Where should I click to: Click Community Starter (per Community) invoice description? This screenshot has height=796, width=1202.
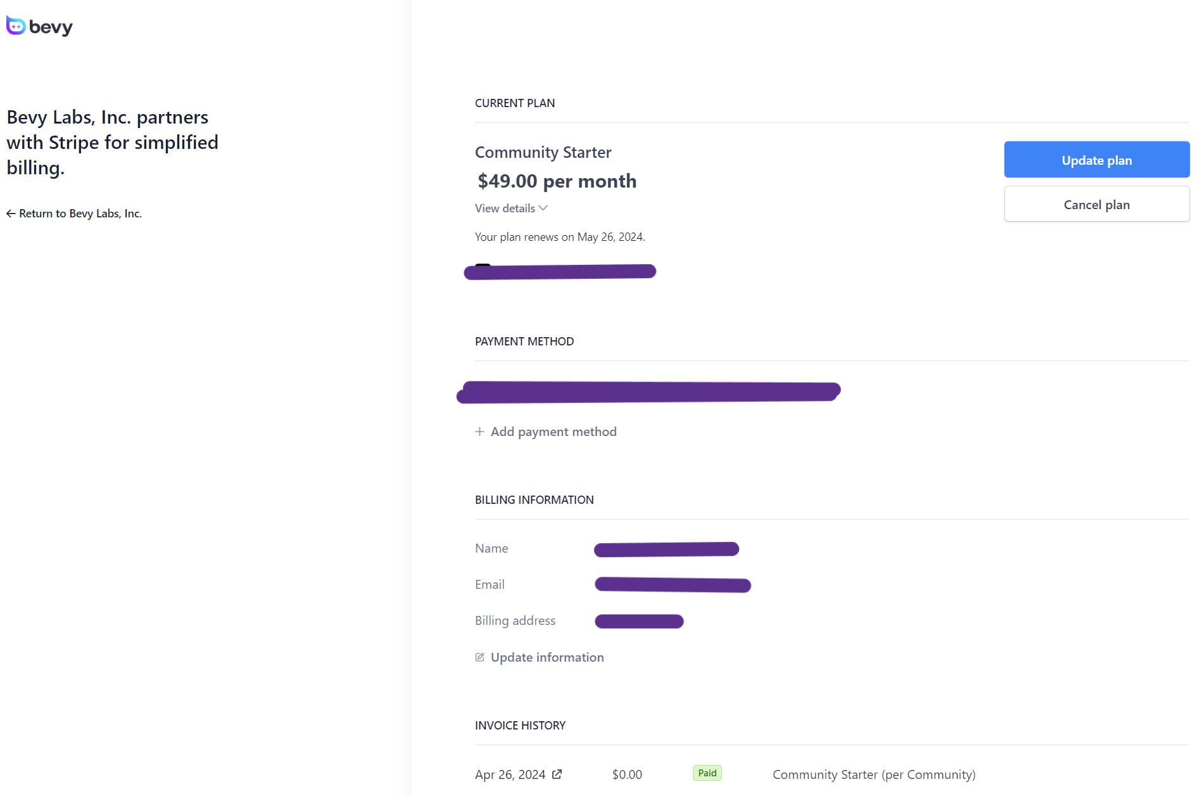[874, 774]
